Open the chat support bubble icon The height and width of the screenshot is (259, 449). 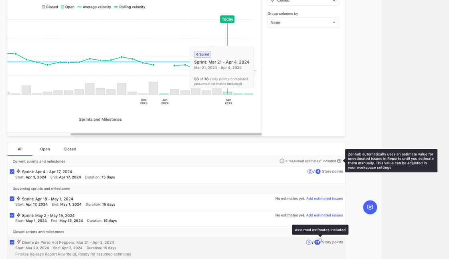[370, 207]
